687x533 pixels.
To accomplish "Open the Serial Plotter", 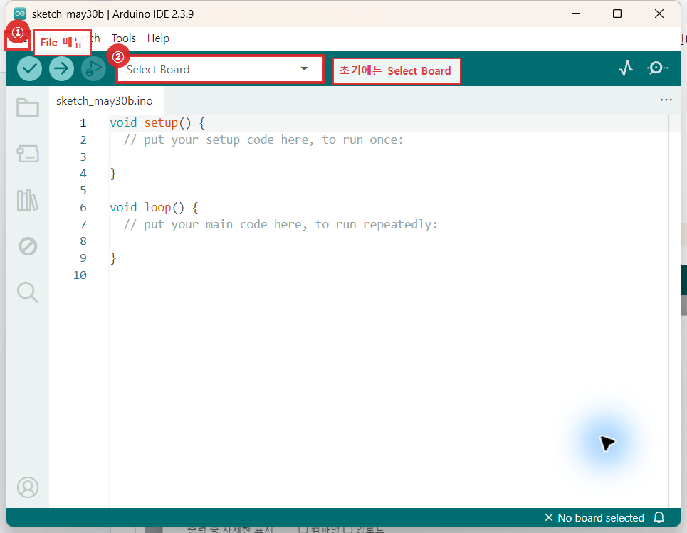I will (626, 68).
